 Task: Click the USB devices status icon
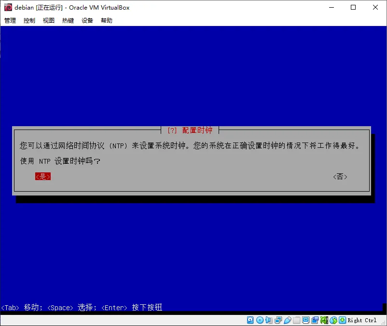pos(288,320)
